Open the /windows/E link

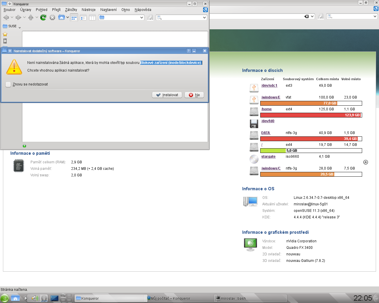(271, 97)
